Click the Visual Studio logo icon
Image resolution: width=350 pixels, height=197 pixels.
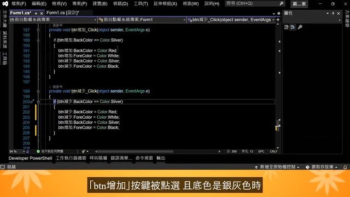coord(5,4)
